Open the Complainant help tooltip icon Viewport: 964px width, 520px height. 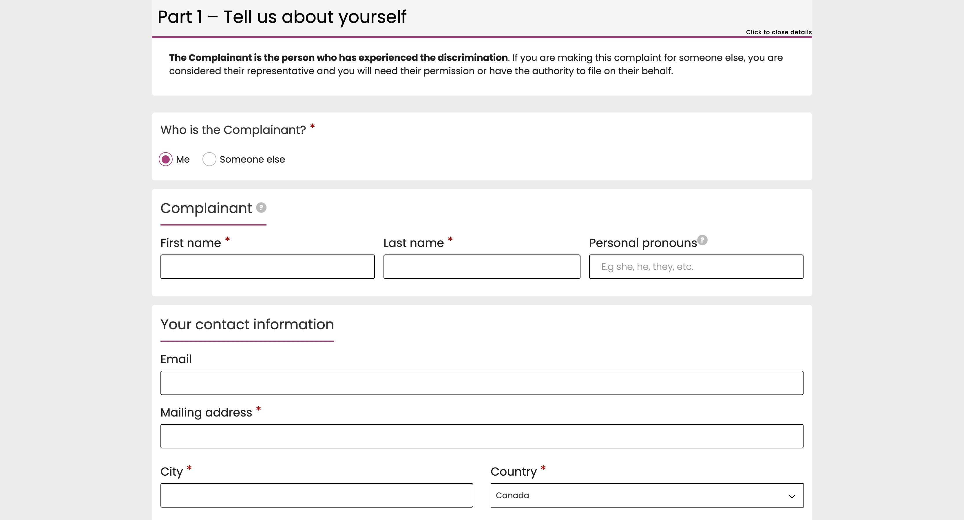pos(261,208)
